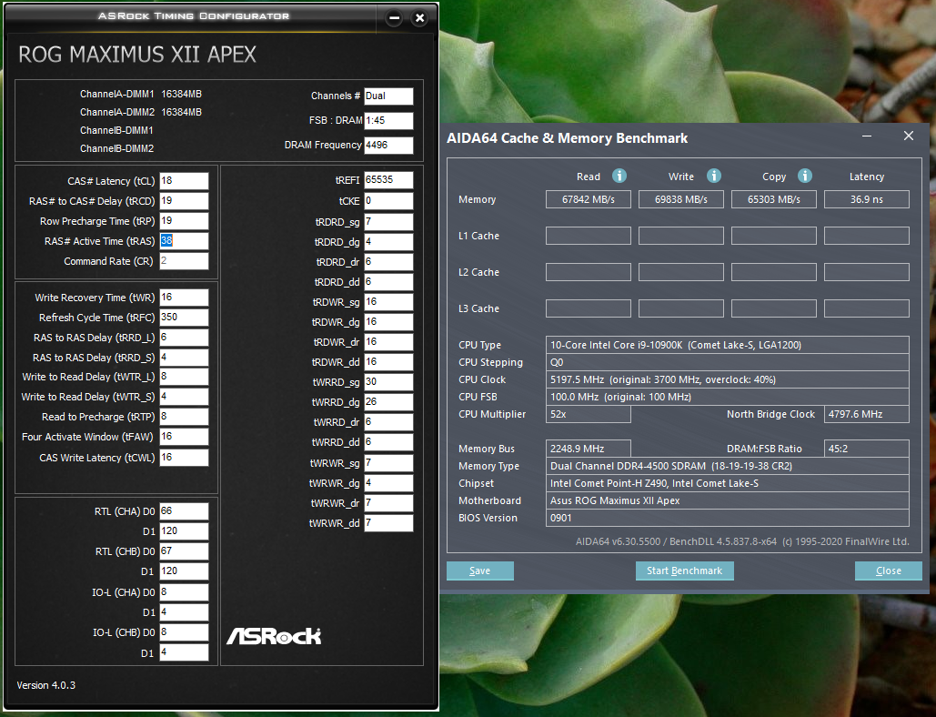Click the Write Recovery Time (tWR) field
Image resolution: width=936 pixels, height=717 pixels.
(184, 298)
